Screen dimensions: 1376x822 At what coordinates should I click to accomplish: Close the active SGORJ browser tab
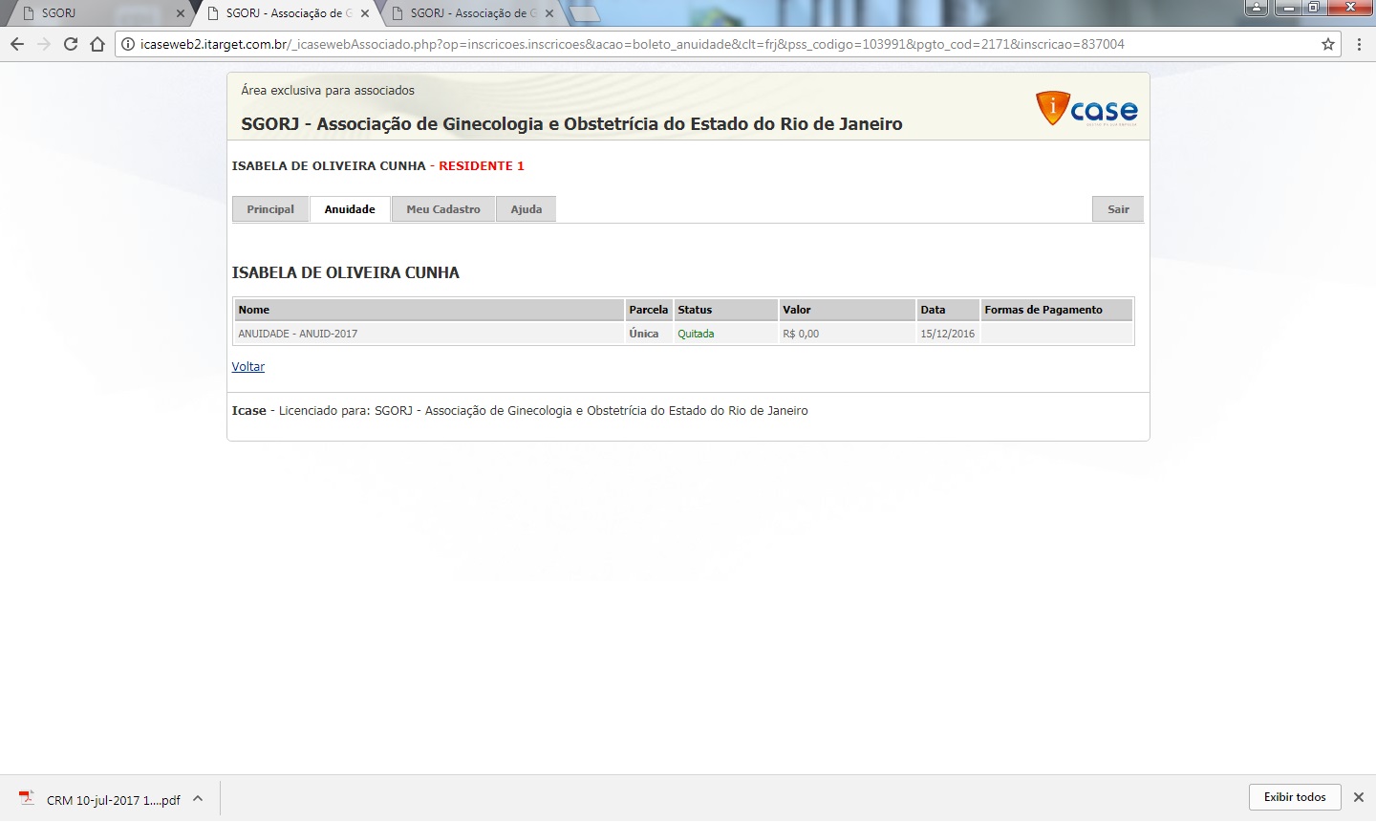point(365,13)
